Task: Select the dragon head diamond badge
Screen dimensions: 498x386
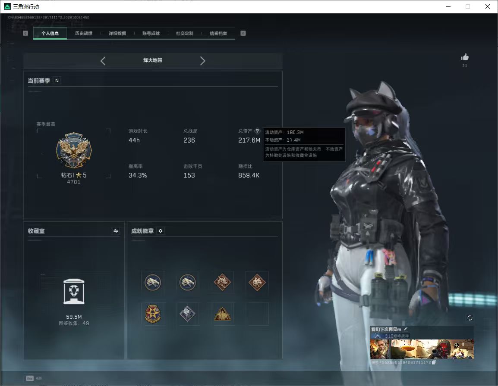Action: point(222,282)
